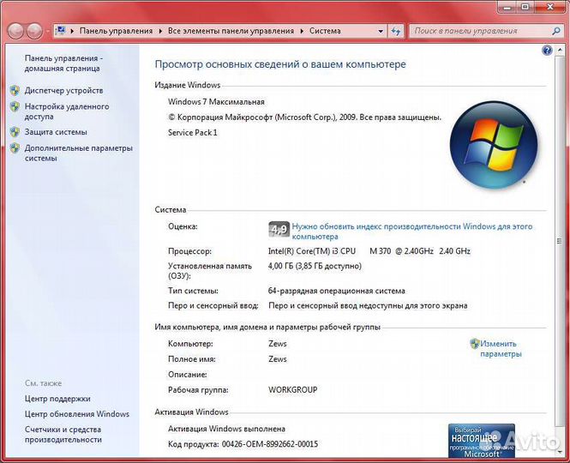This screenshot has width=570, height=463.
Task: Click the search magnifier icon
Action: 555,31
